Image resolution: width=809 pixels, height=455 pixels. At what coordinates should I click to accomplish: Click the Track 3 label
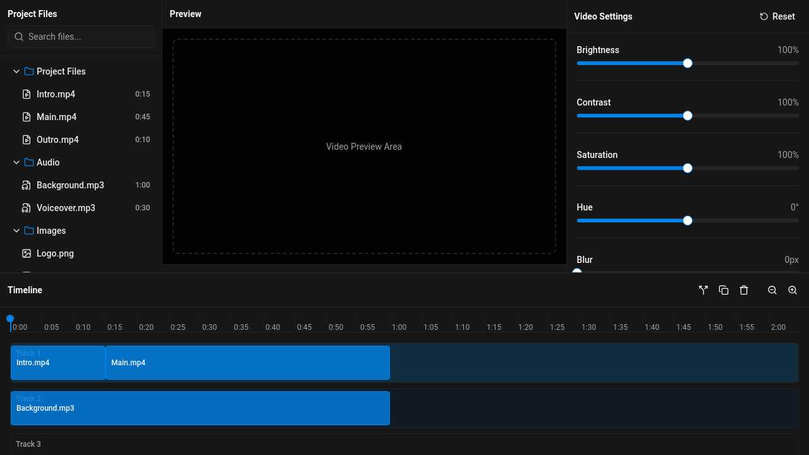coord(28,444)
